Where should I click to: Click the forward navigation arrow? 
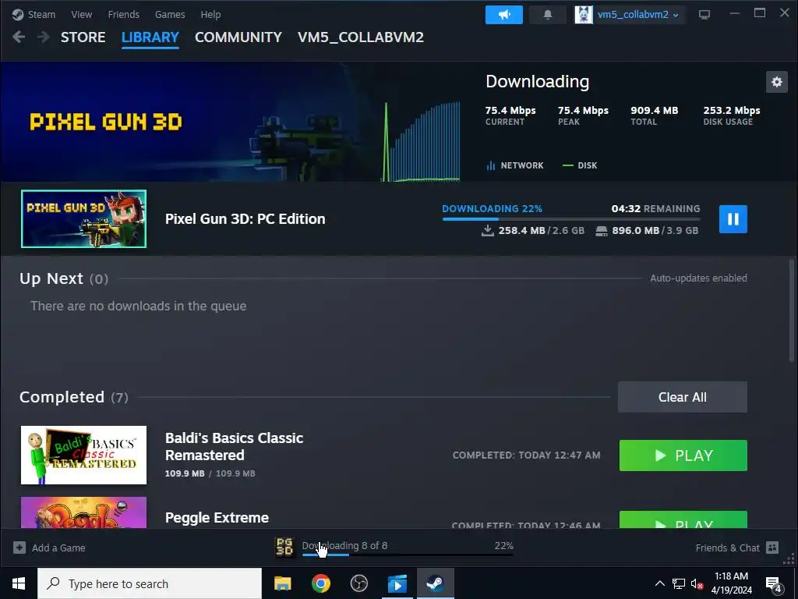pyautogui.click(x=44, y=37)
